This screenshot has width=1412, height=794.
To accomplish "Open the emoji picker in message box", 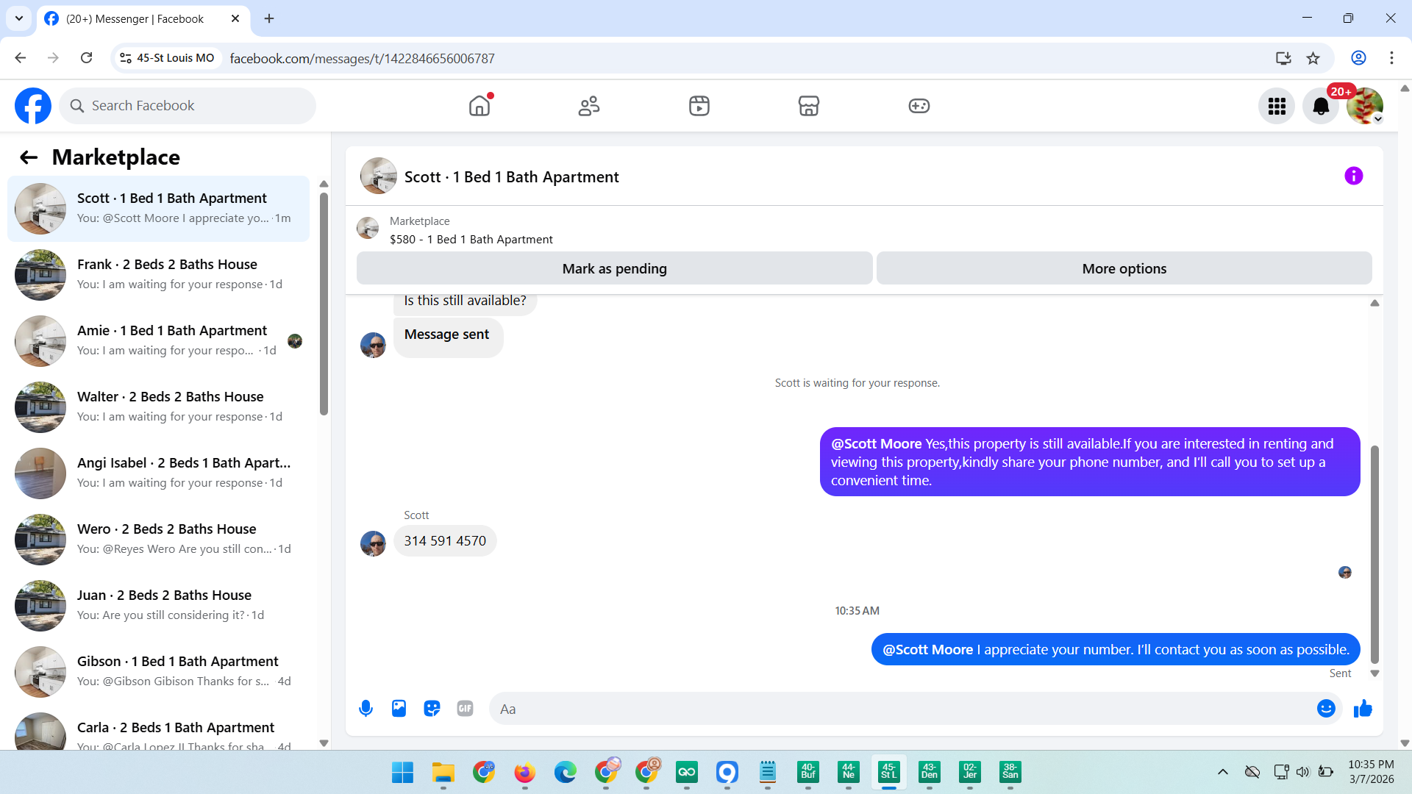I will click(x=1326, y=709).
